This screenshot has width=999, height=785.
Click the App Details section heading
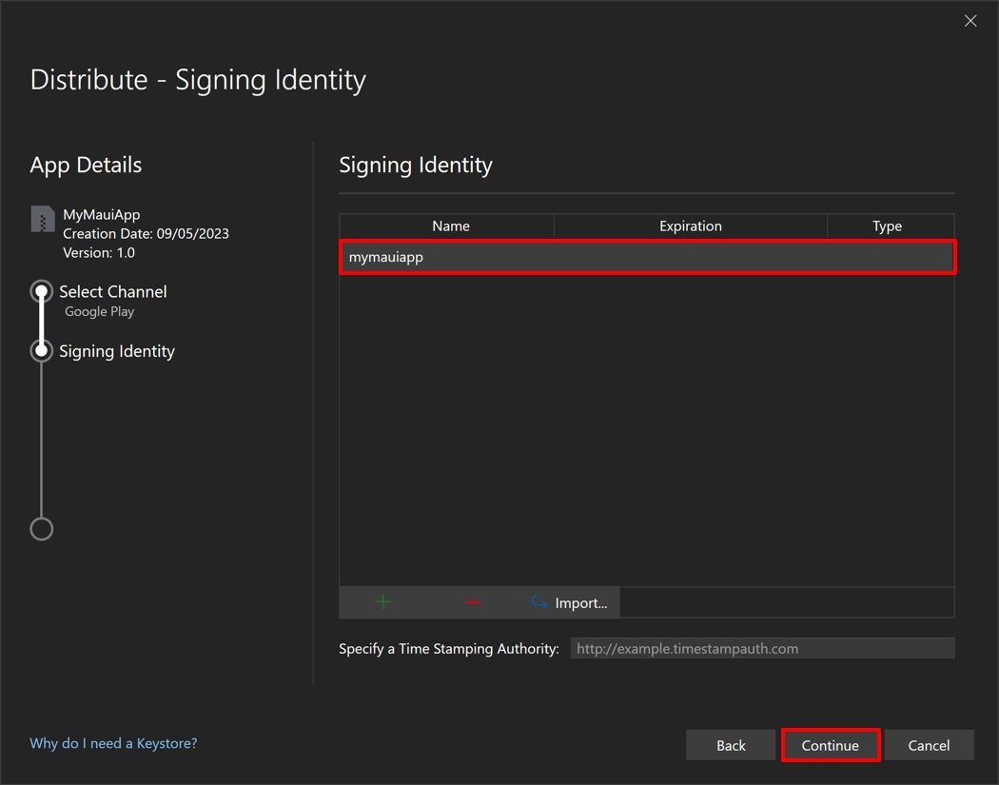point(86,165)
